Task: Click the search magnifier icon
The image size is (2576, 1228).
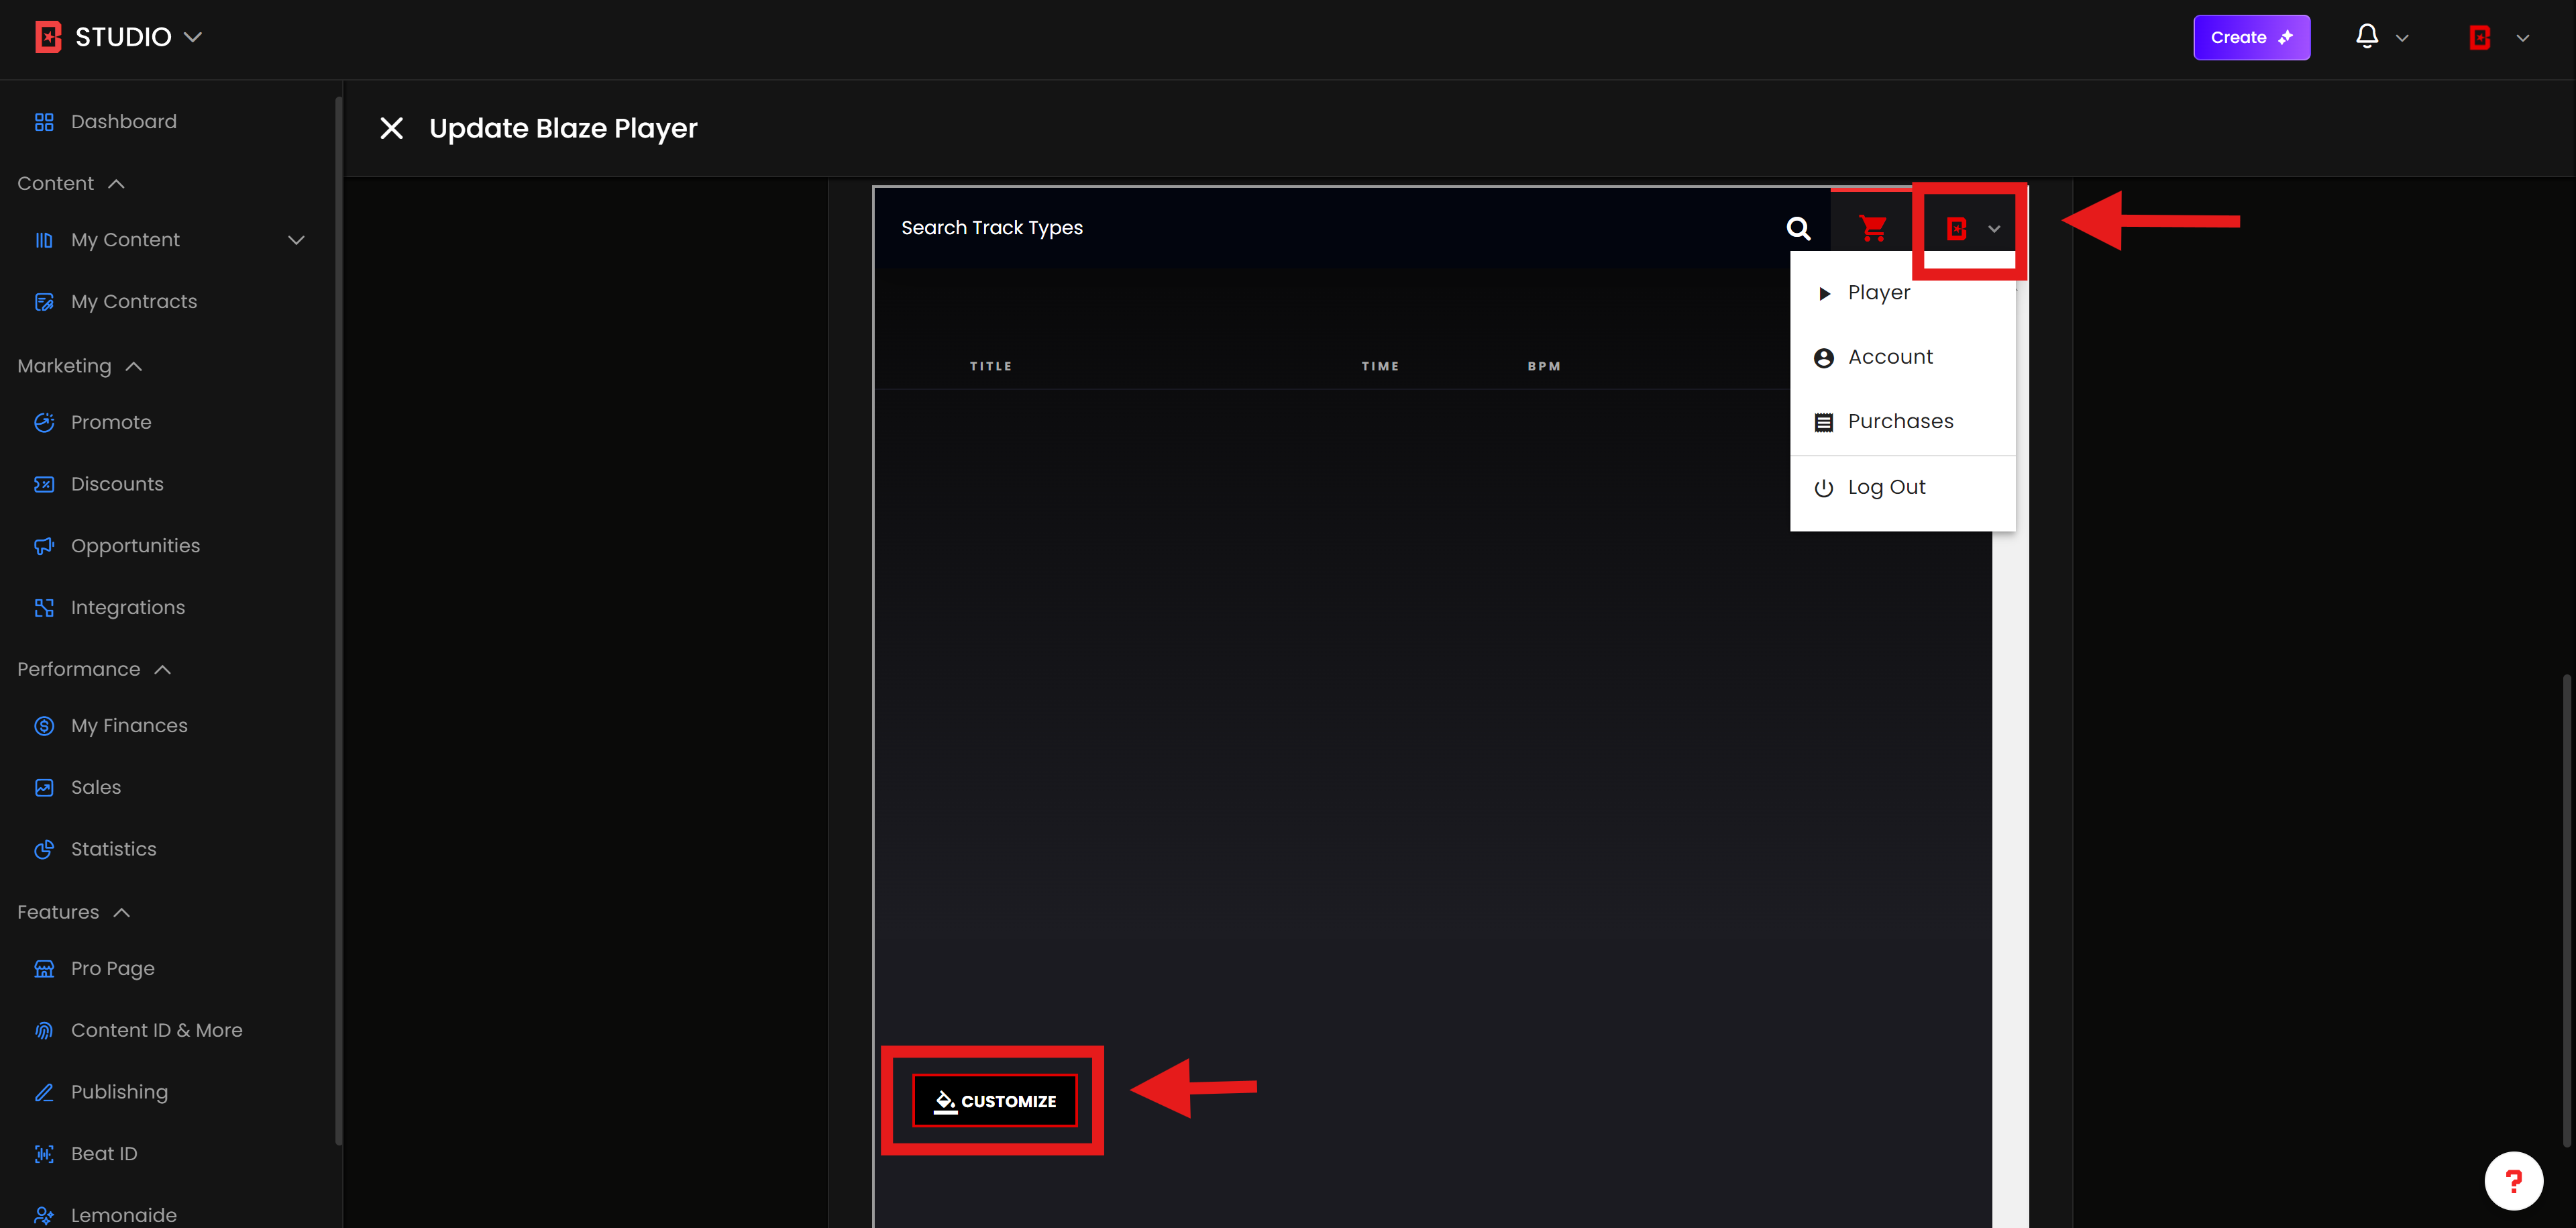Action: pos(1798,228)
